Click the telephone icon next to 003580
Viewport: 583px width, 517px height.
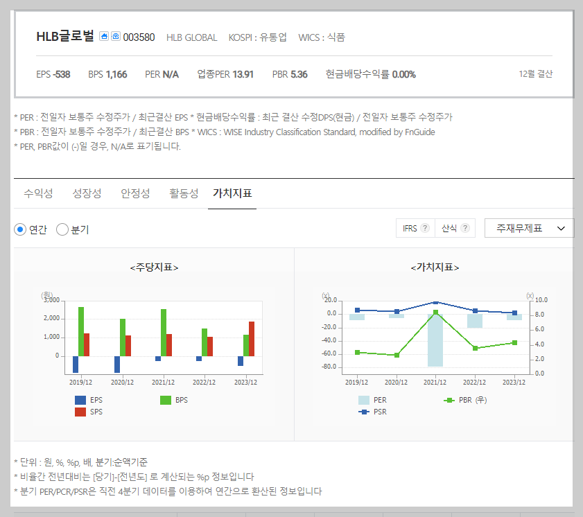(116, 36)
